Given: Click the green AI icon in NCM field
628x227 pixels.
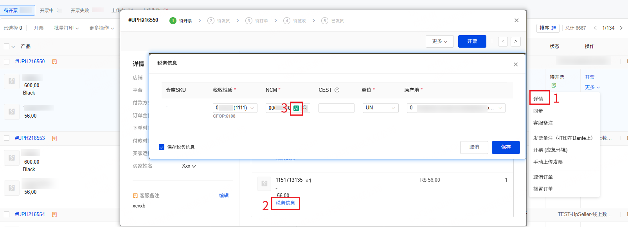Looking at the screenshot, I should coord(296,108).
